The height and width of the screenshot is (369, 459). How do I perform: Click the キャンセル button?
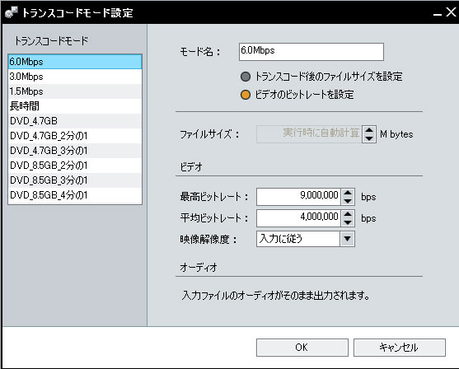click(x=400, y=348)
